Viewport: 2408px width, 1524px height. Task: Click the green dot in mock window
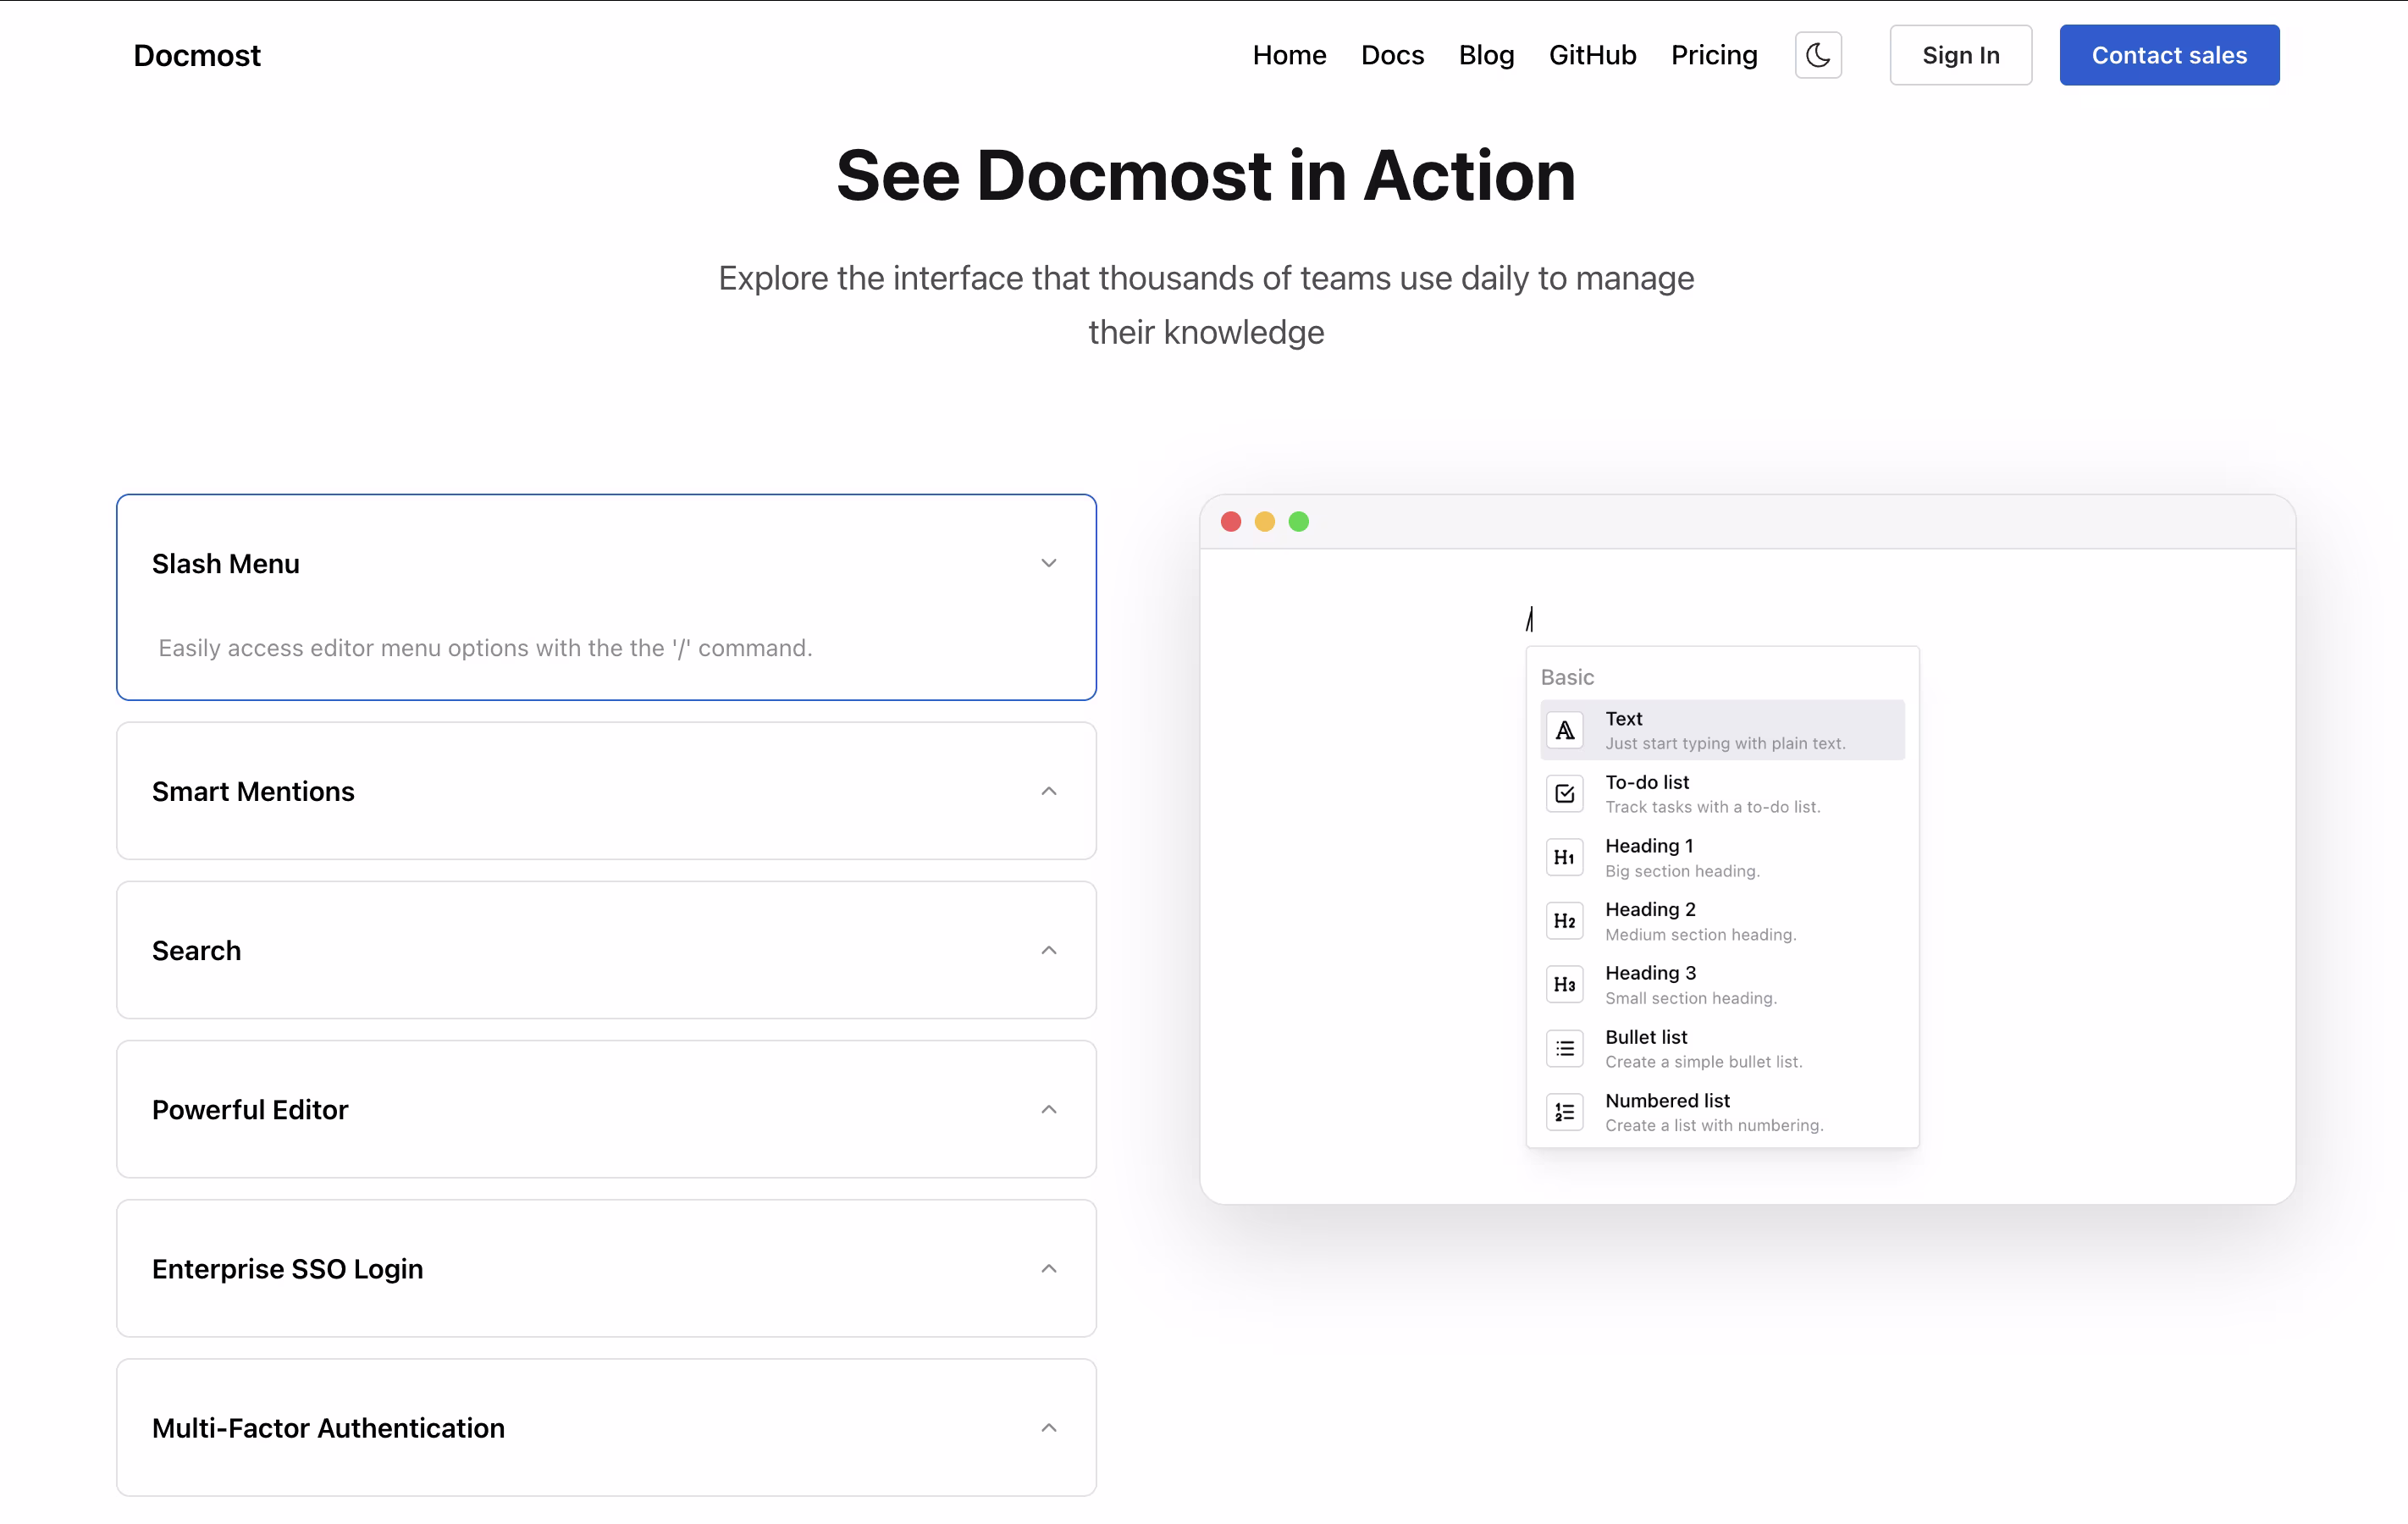coord(1298,521)
